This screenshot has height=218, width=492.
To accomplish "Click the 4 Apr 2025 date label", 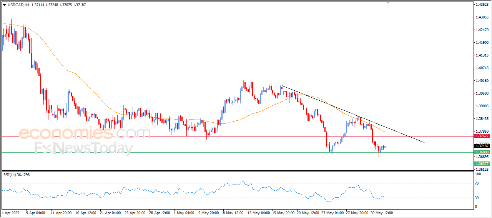I will (x=11, y=212).
